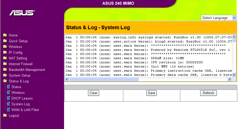The height and width of the screenshot is (129, 239).
Task: Click the DHCP Leases document icon
Action: tap(9, 98)
